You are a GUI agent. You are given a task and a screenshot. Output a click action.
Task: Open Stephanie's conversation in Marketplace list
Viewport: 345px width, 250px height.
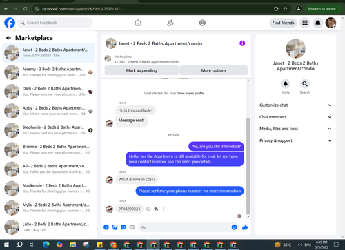[48, 130]
